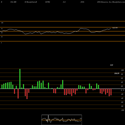Screen dimensions: 125x125
Task: Click the 30 level label on the RSI axis
Action: 2,37
